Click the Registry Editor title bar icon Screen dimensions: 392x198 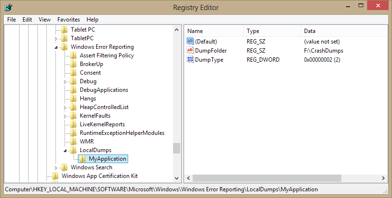pyautogui.click(x=9, y=7)
